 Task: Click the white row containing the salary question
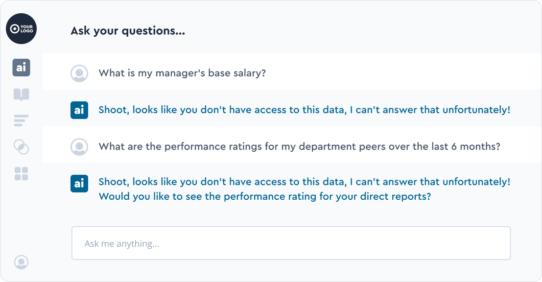coord(392,73)
